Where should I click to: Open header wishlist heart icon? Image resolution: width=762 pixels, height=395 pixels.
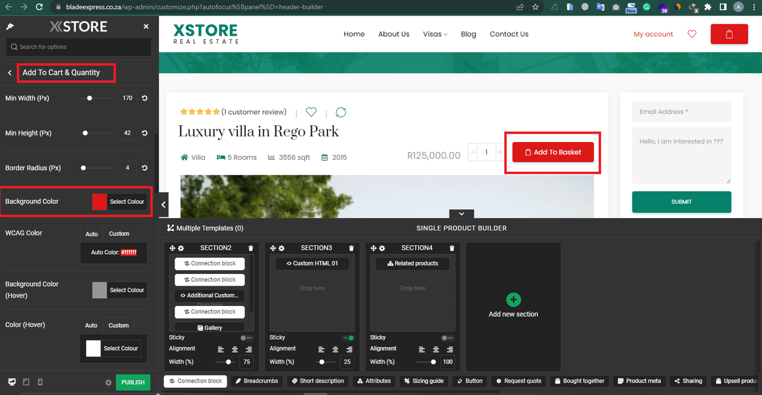click(692, 34)
